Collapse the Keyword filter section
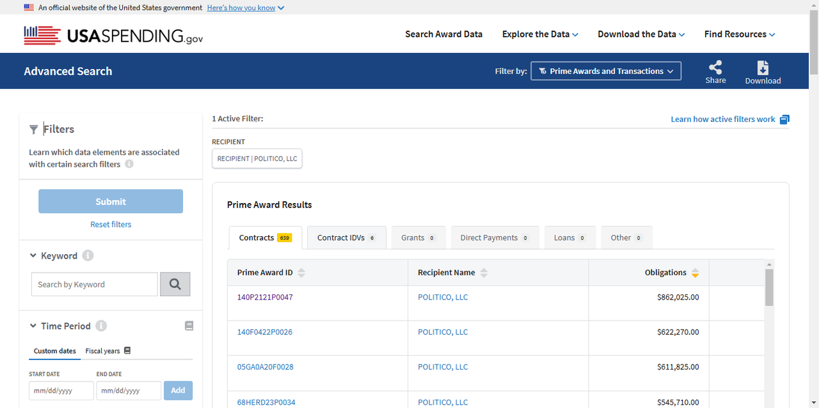The image size is (819, 408). pyautogui.click(x=33, y=255)
